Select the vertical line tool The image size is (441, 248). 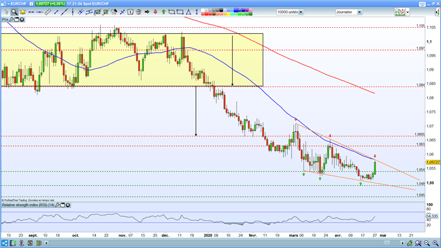(73, 12)
